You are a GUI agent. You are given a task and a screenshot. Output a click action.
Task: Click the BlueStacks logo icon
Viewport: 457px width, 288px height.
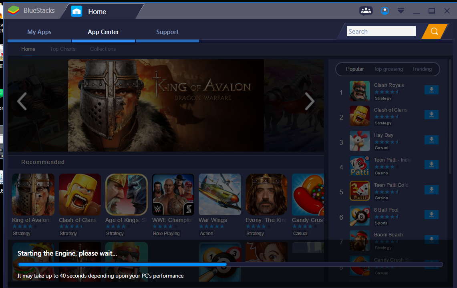pos(13,10)
